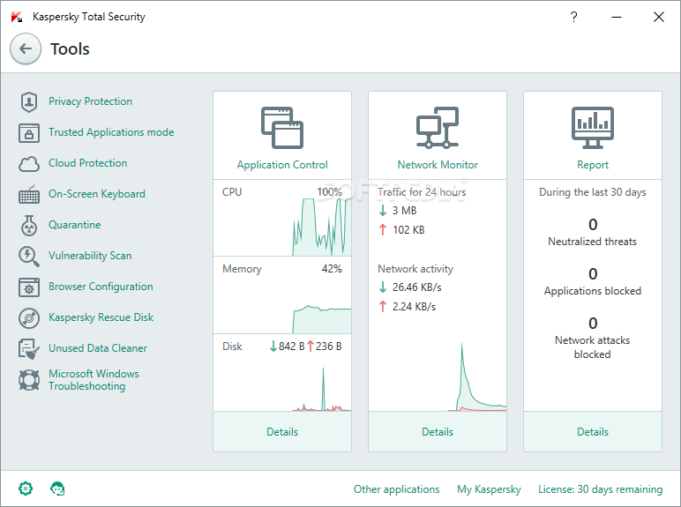Open help with the question mark

point(573,17)
